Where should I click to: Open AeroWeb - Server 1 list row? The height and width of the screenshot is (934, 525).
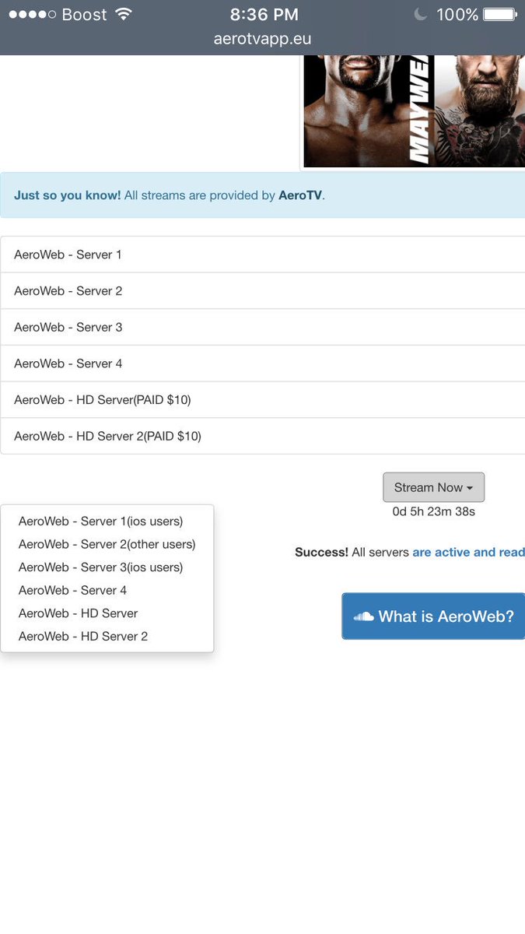coord(262,255)
